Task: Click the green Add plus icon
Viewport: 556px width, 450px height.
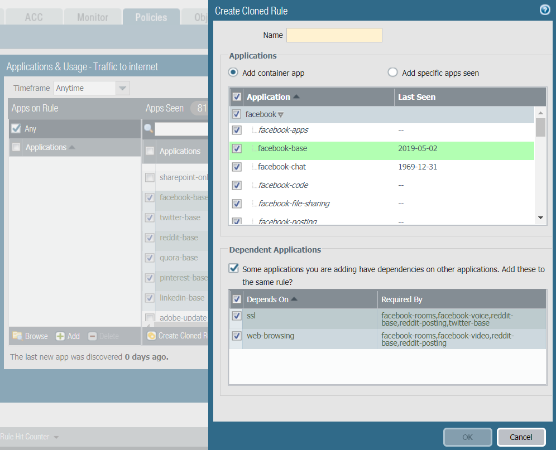Action: click(60, 336)
